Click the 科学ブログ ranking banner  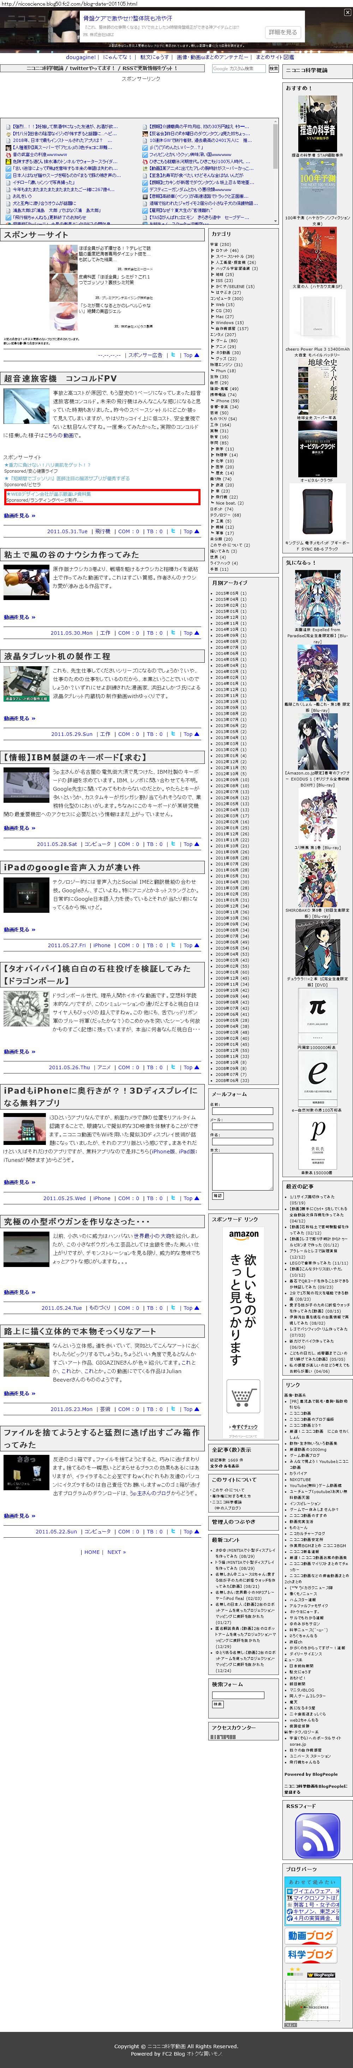(311, 1955)
